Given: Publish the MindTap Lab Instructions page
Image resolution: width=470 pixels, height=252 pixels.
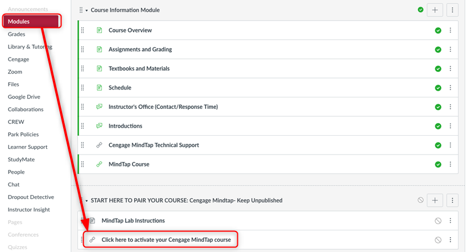Looking at the screenshot, I should 438,221.
